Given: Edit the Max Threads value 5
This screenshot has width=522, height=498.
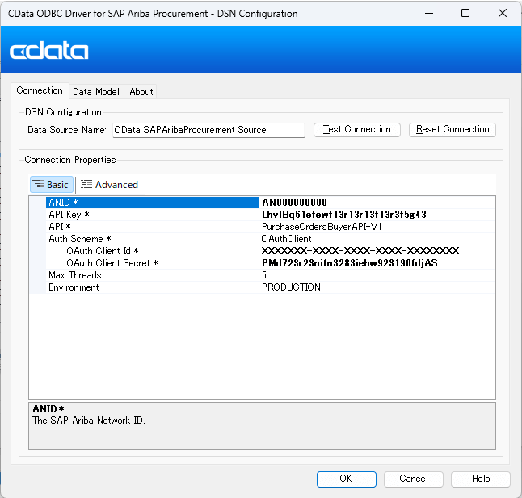Looking at the screenshot, I should pyautogui.click(x=377, y=275).
